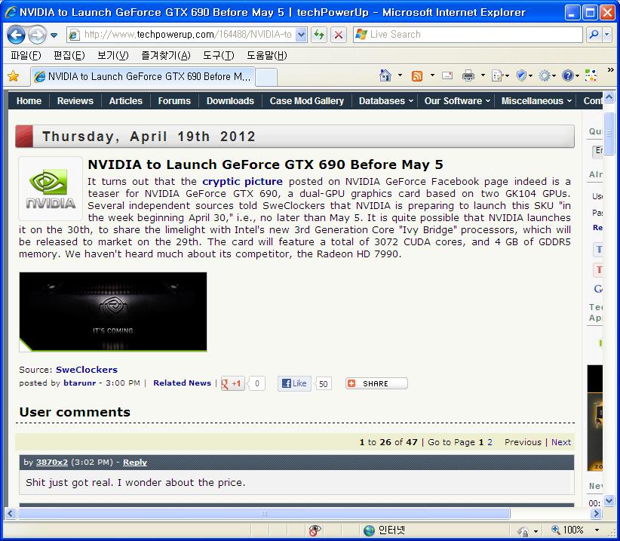Open the 도구(T) menu
The image size is (620, 541).
[219, 55]
